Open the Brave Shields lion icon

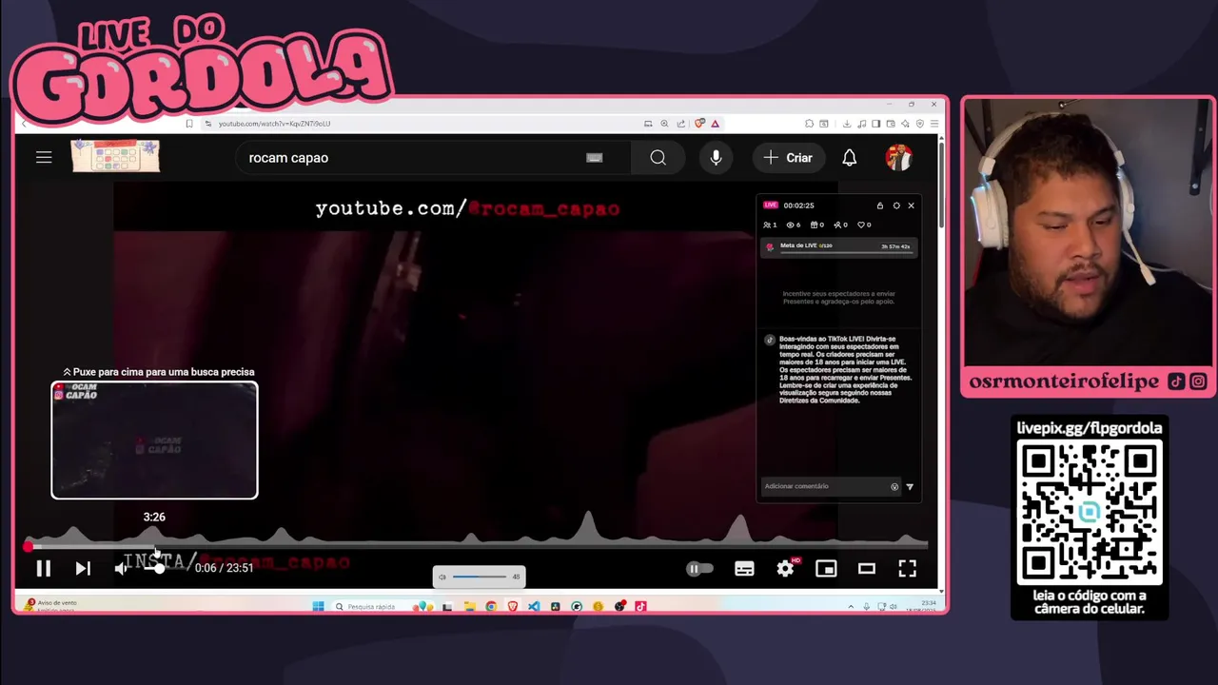pos(699,124)
